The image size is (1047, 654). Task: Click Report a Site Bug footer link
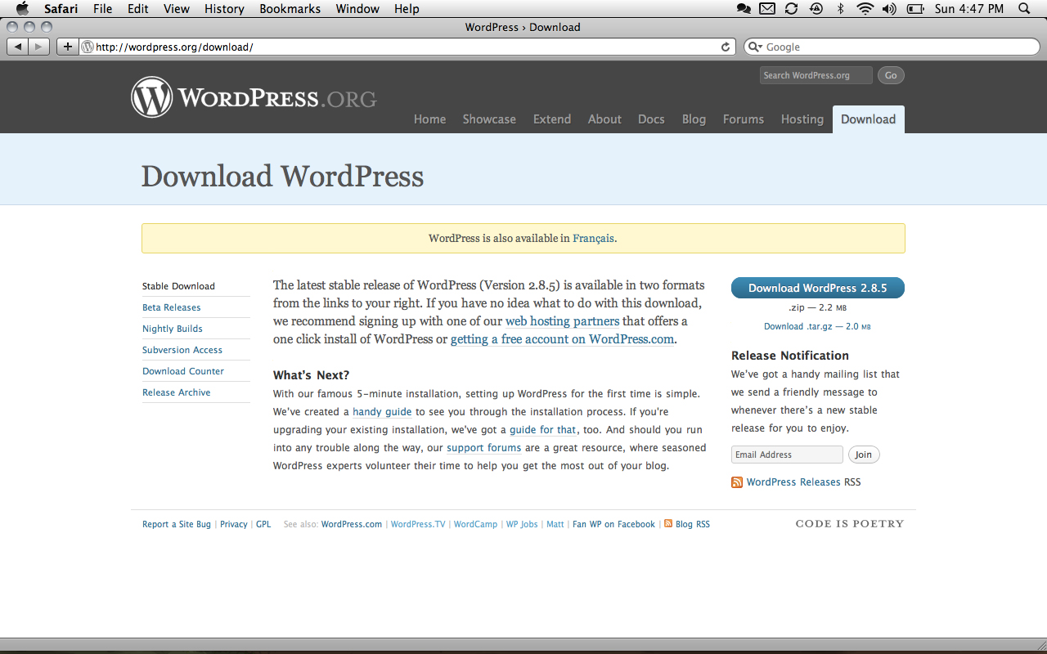tap(177, 524)
